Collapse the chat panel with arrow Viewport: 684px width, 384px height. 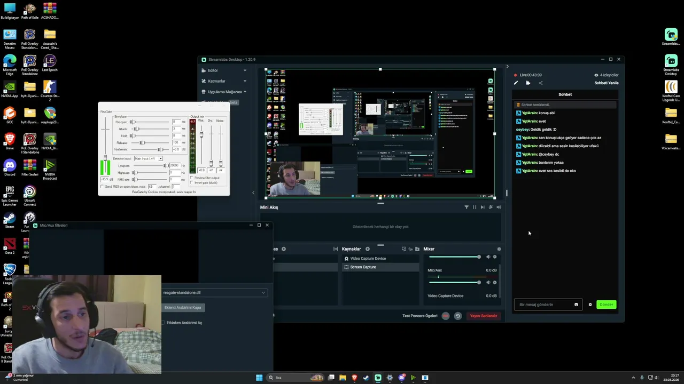tap(507, 67)
